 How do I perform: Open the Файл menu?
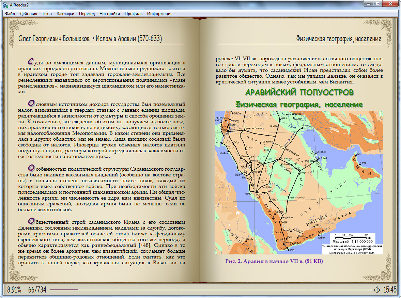pyautogui.click(x=10, y=14)
